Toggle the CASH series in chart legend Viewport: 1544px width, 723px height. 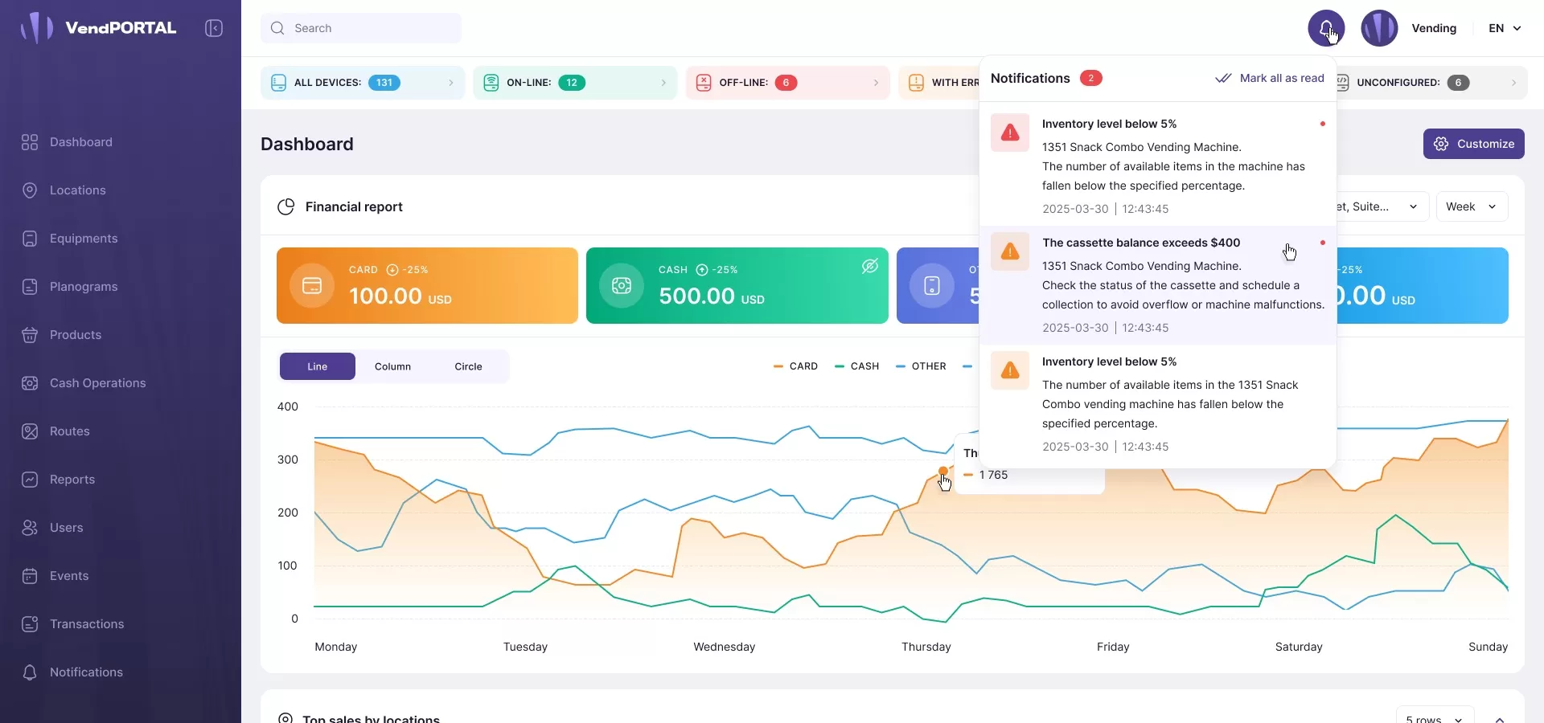click(x=857, y=366)
